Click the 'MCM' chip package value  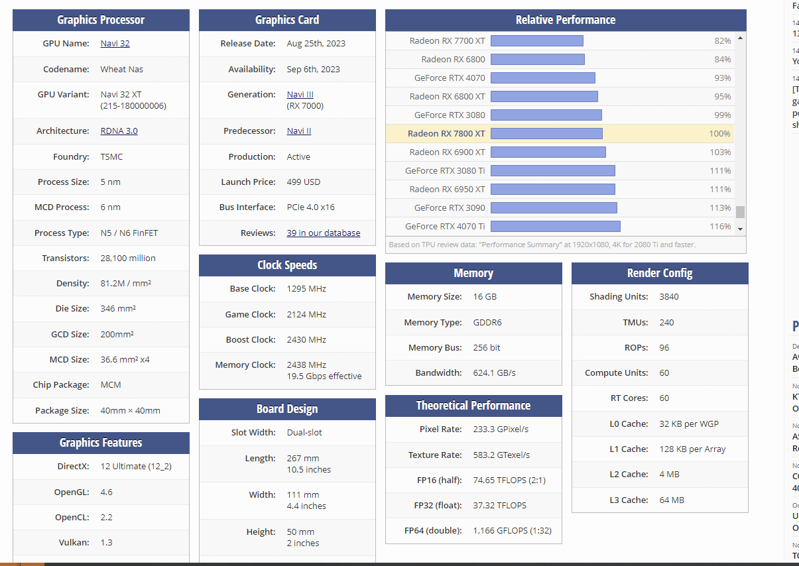click(111, 385)
